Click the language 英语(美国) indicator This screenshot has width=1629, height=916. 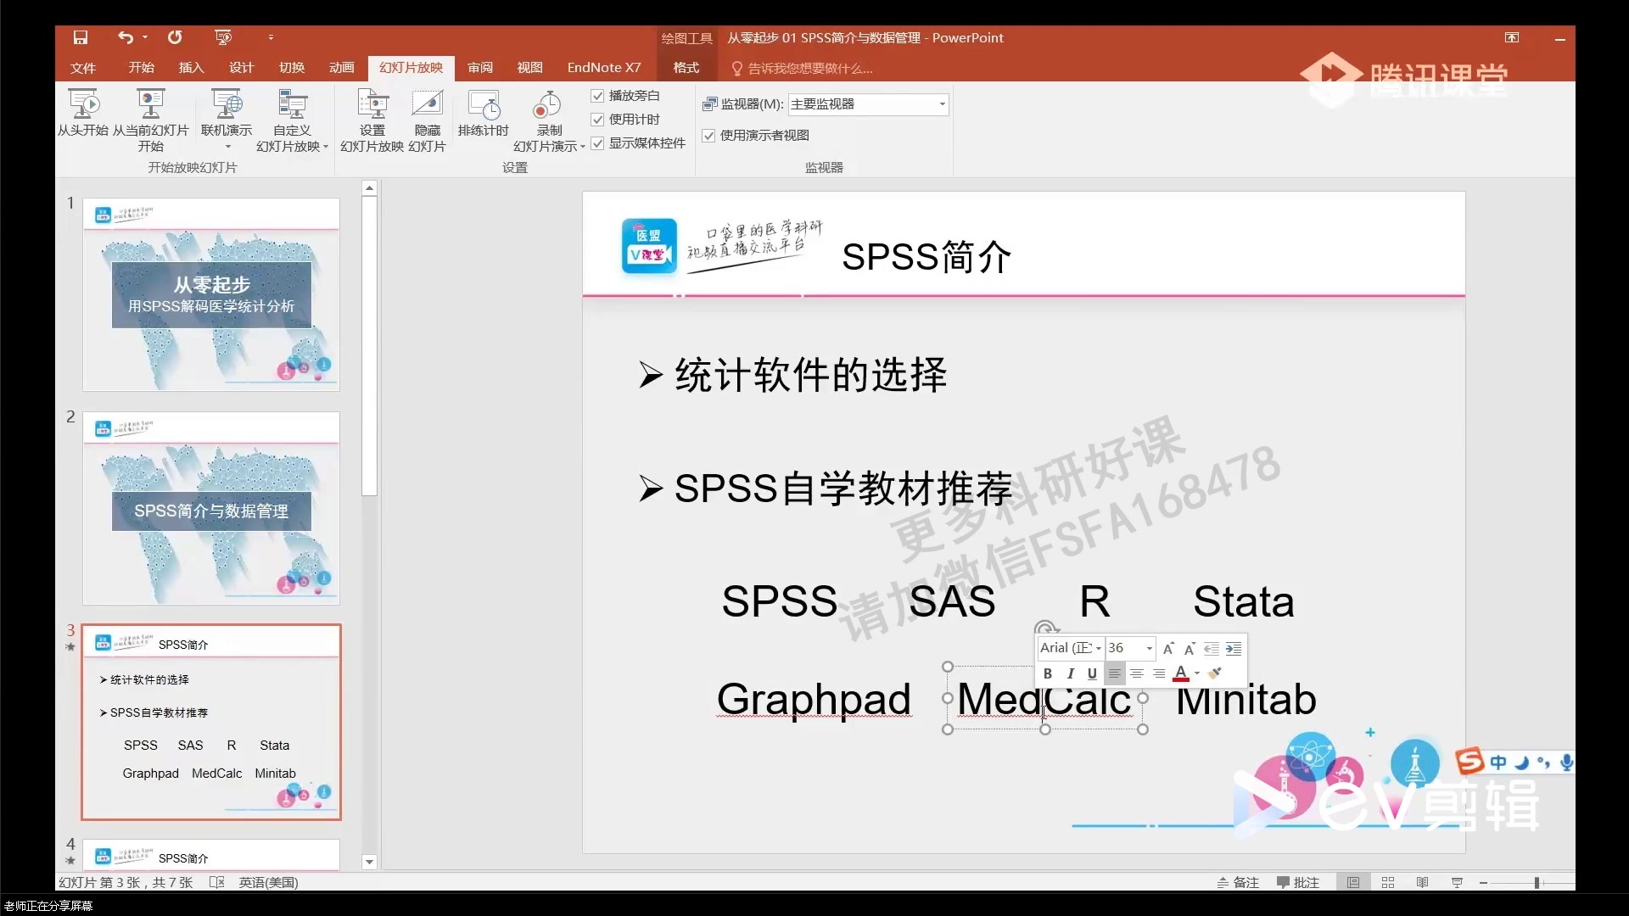tap(268, 882)
